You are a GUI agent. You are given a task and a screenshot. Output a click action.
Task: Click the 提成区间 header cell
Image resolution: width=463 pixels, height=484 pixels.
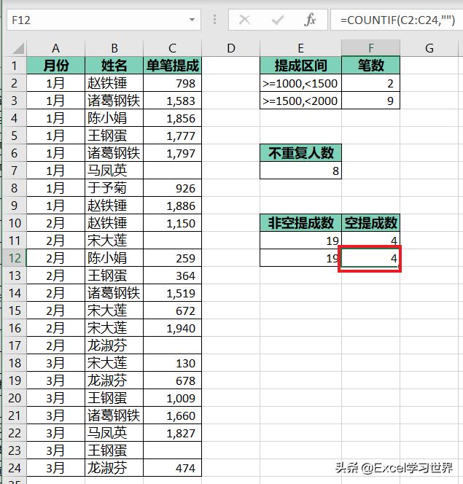coord(300,66)
